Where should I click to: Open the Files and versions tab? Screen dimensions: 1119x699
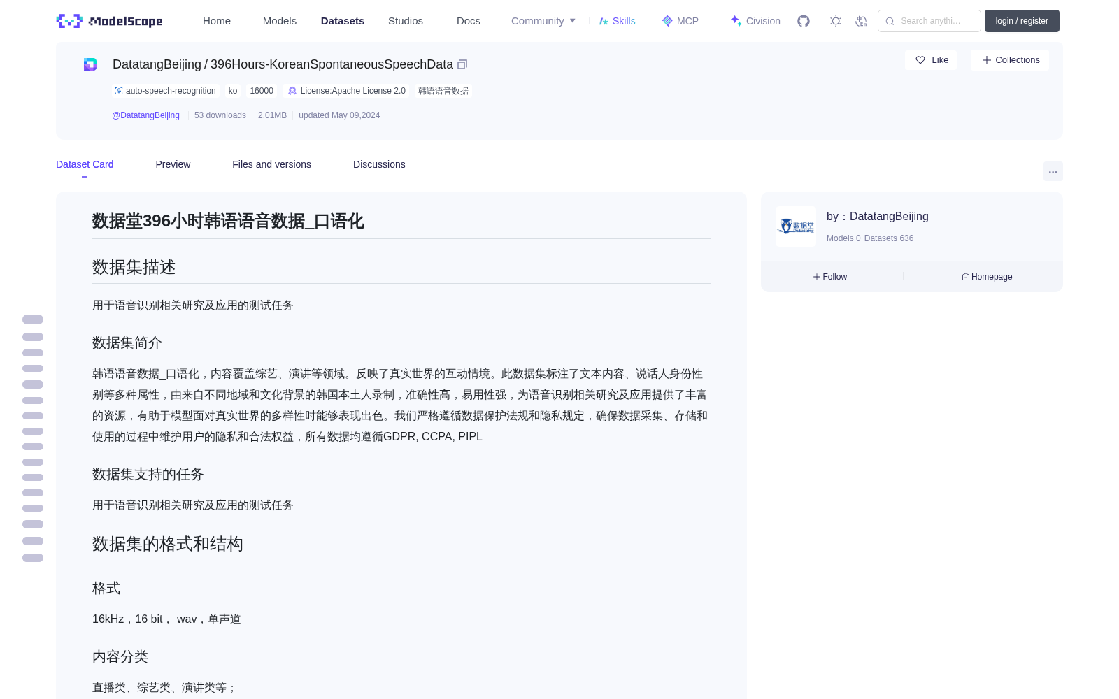tap(271, 164)
